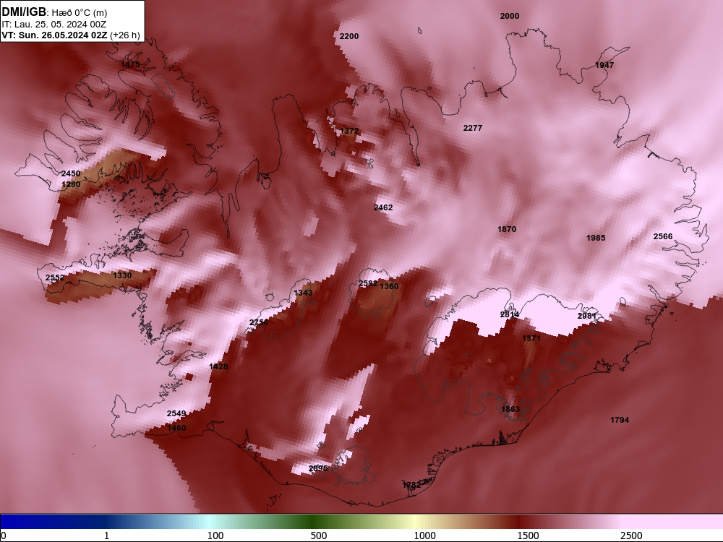723x542 pixels.
Task: Click the 1372 label in the north
Action: 349,132
